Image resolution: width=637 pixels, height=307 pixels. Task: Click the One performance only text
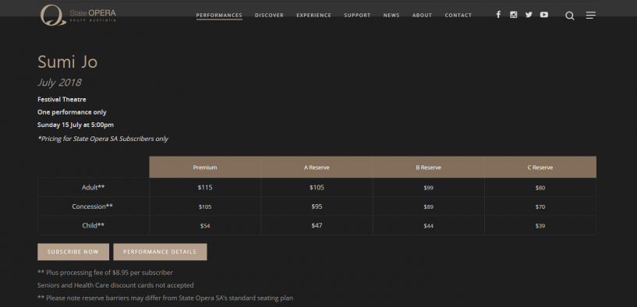click(72, 112)
